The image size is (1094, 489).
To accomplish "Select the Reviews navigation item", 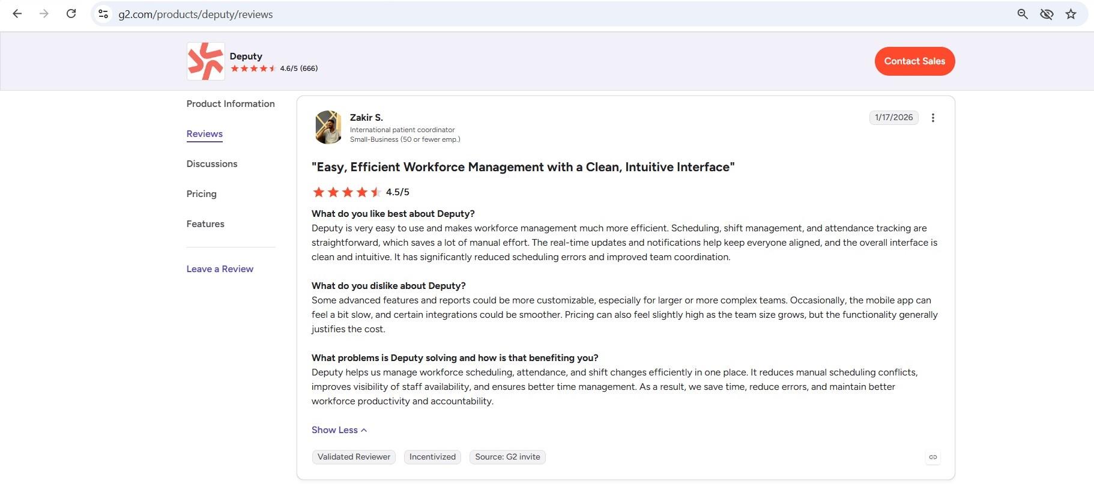I will (x=205, y=134).
